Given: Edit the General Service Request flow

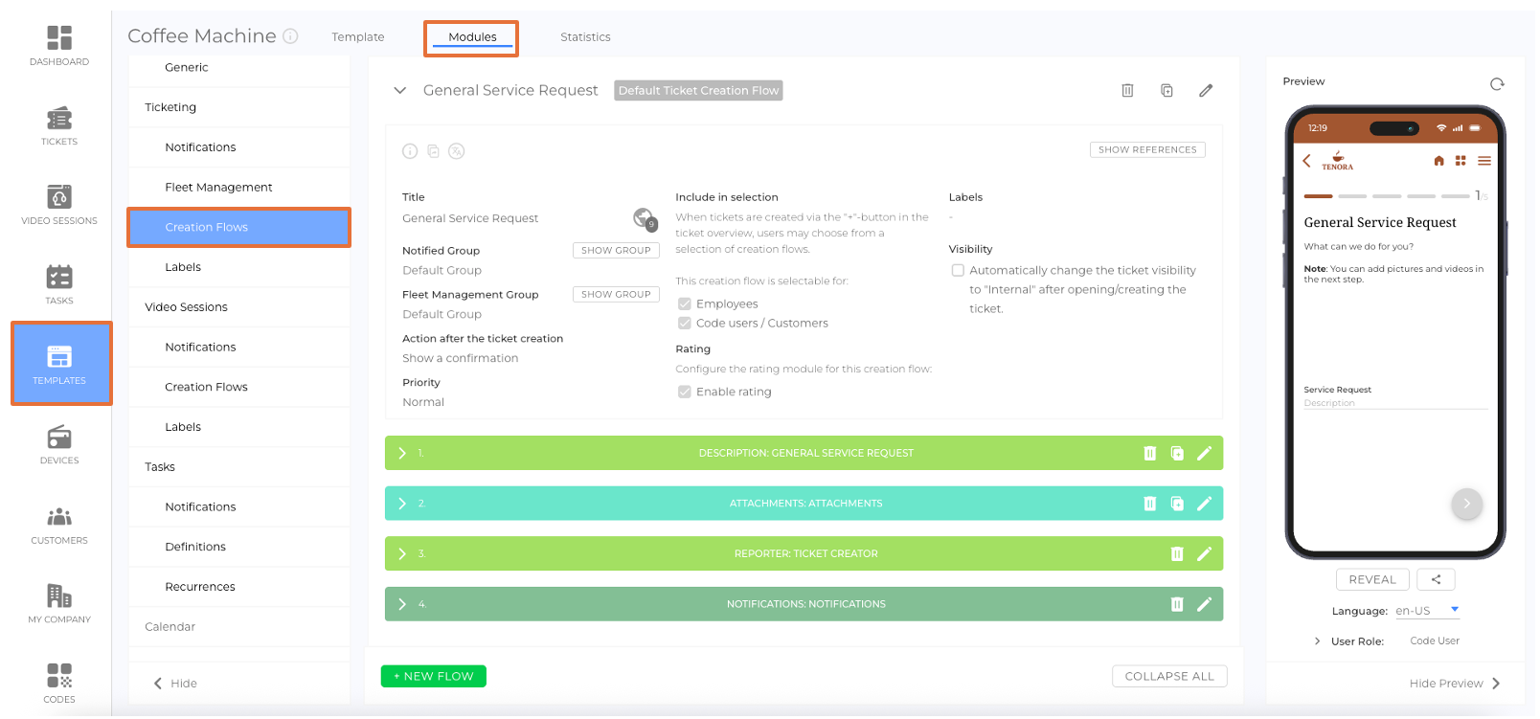Looking at the screenshot, I should (x=1206, y=90).
